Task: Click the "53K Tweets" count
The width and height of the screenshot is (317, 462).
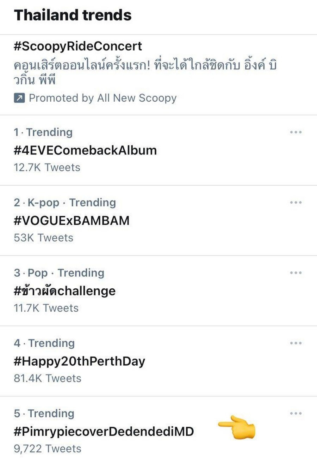Action: (44, 238)
